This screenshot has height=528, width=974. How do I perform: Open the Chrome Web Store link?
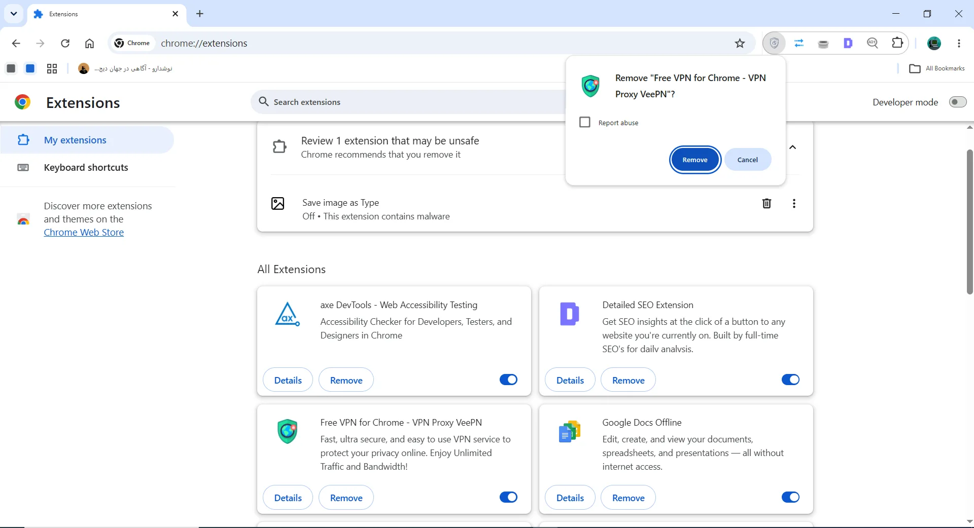(84, 233)
